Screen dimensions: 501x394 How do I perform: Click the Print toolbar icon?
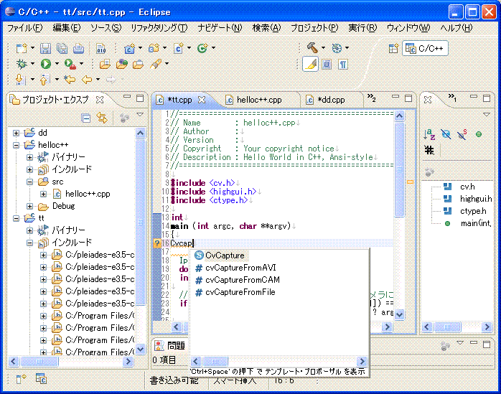79,48
